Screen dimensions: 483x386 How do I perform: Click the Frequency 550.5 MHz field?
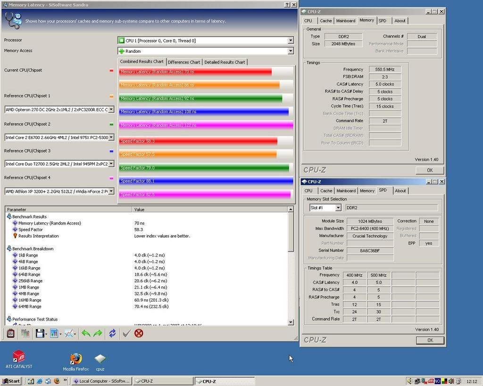(x=385, y=70)
